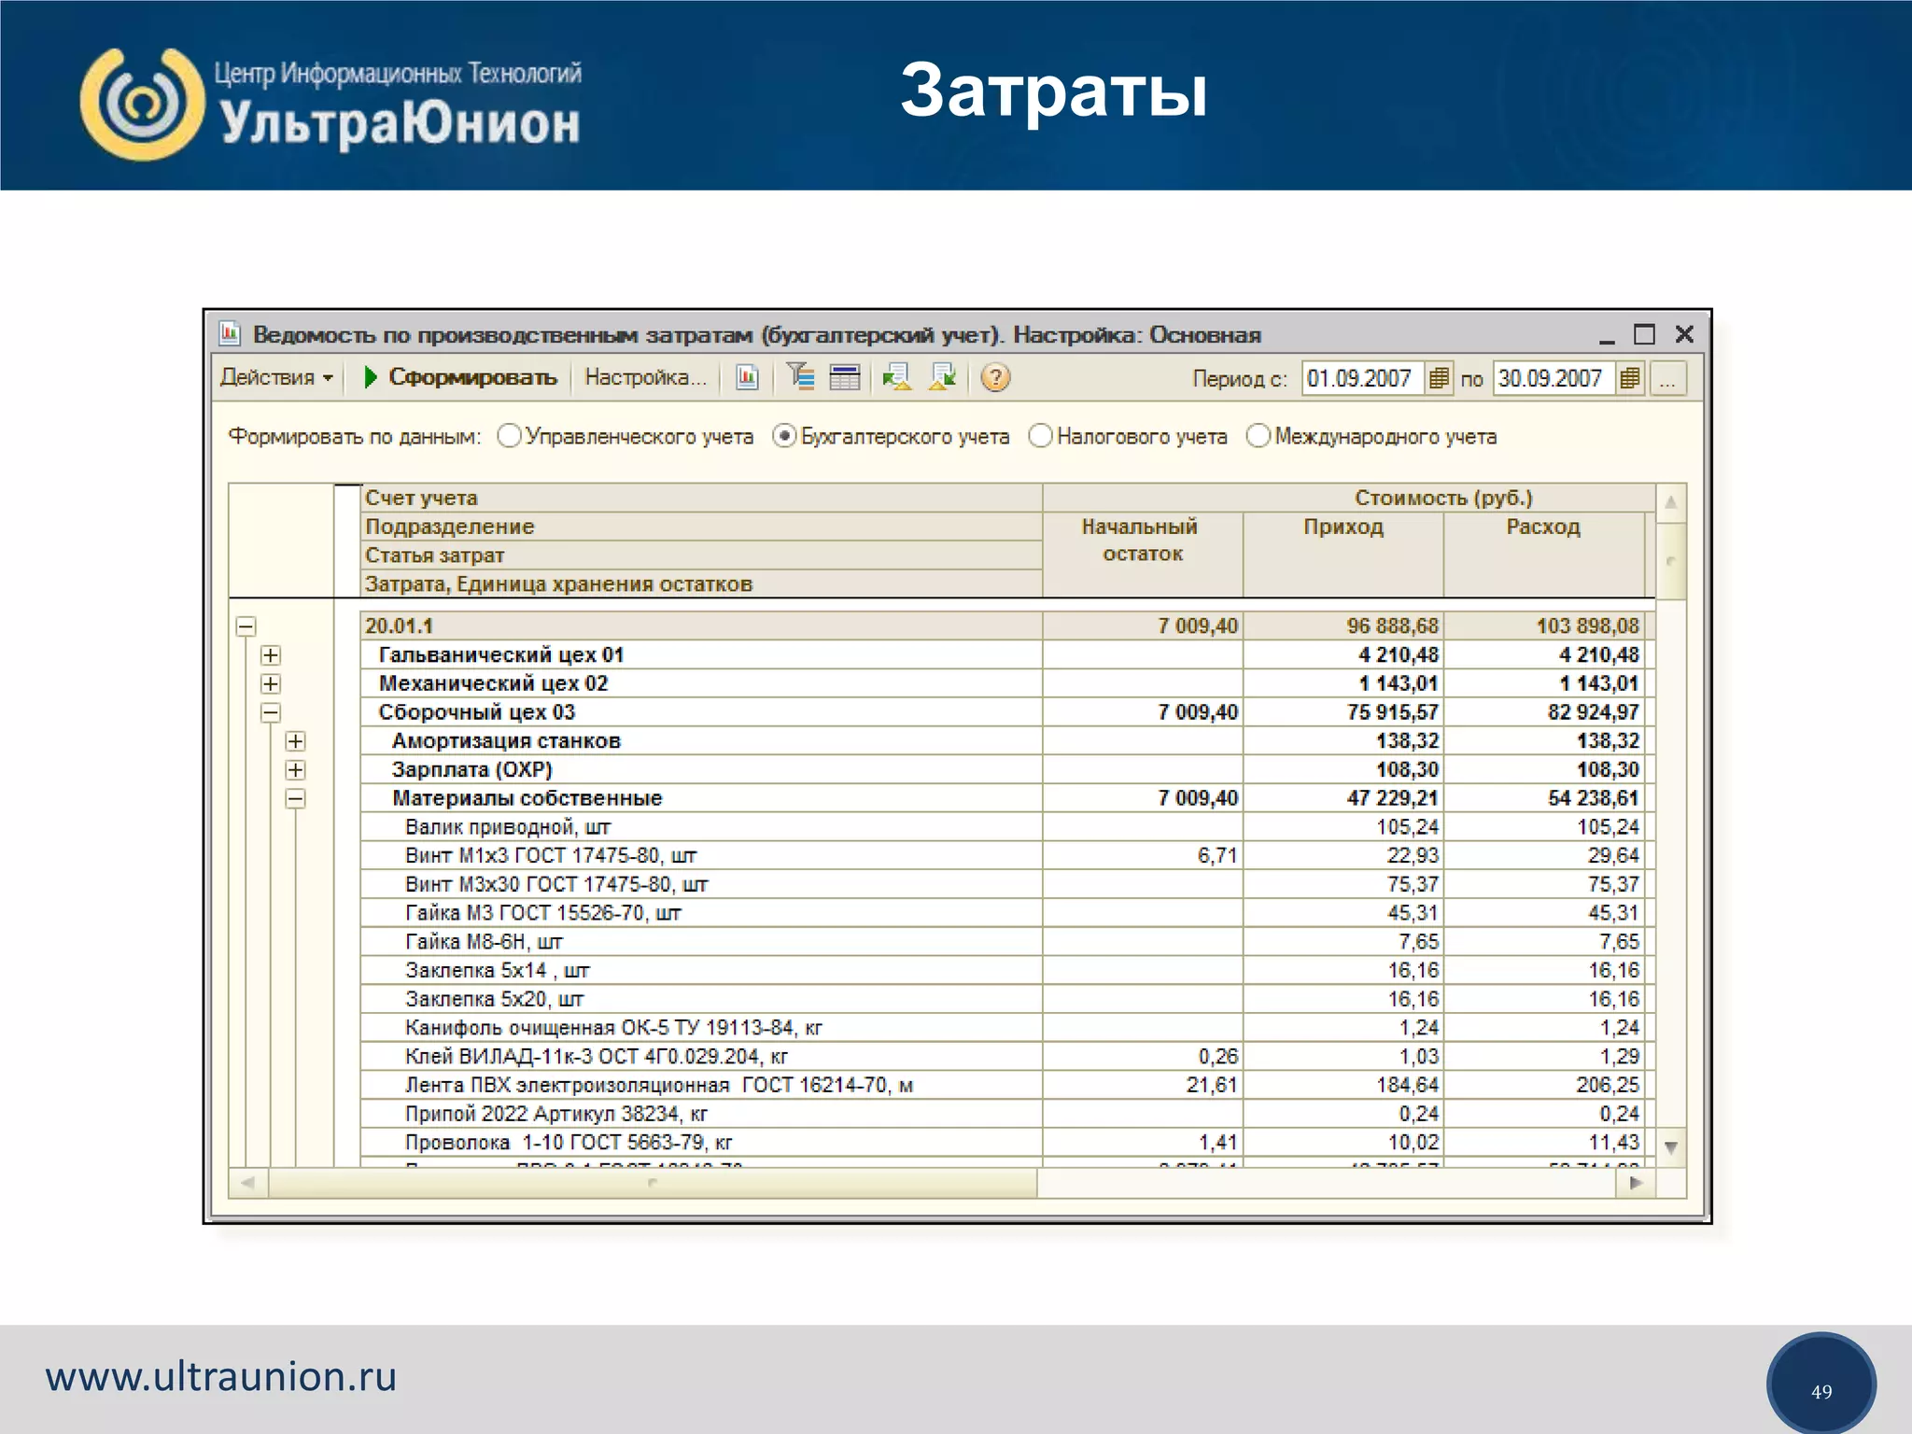
Task: Select Механический цех 02 cell
Action: 701,683
